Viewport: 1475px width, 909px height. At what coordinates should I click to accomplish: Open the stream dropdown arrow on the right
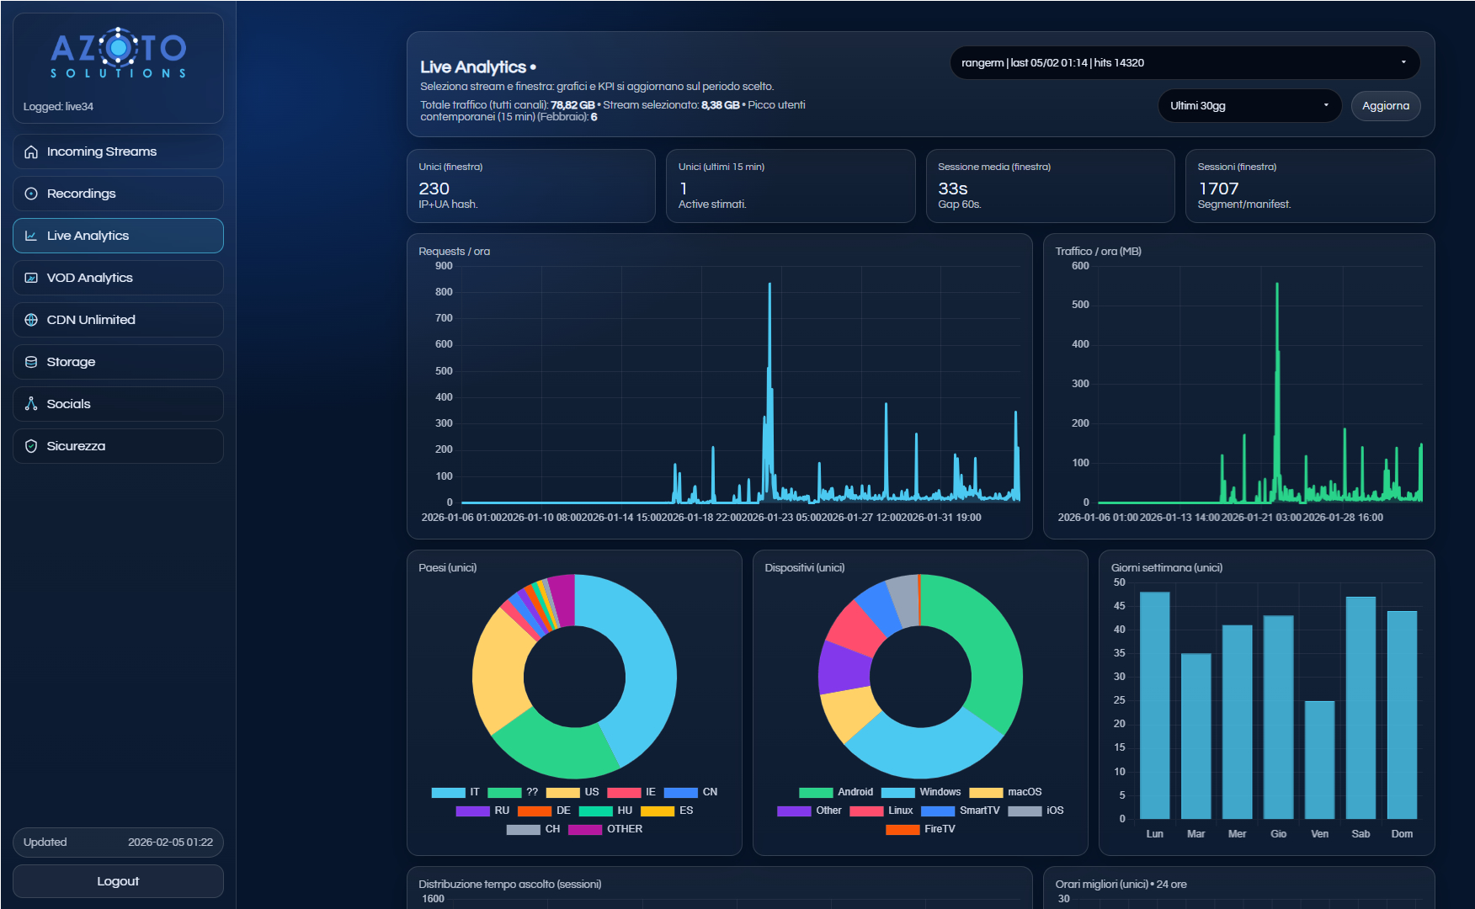tap(1403, 62)
